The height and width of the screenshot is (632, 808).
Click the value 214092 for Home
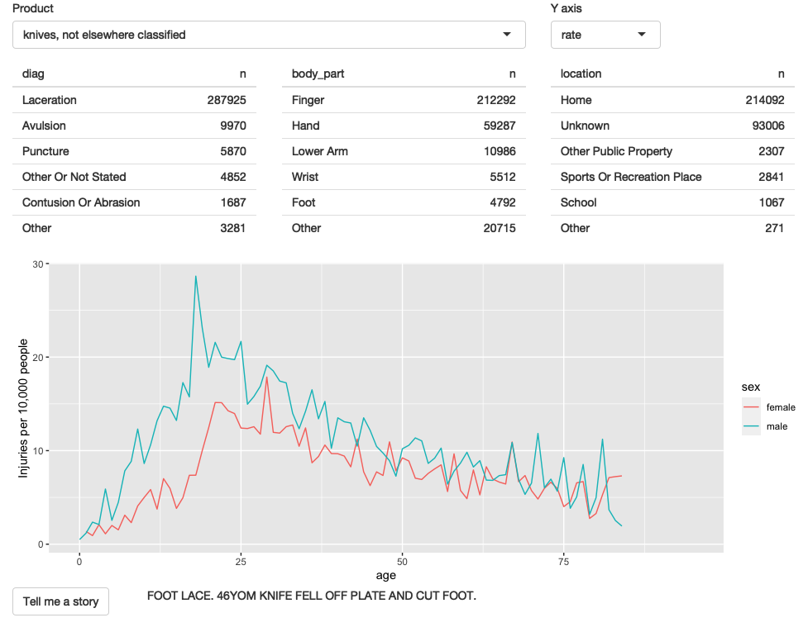(x=765, y=100)
